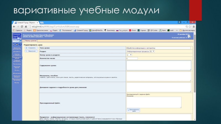Click the page vertical scrollbar thumb
This screenshot has height=124, width=221.
pos(195,64)
